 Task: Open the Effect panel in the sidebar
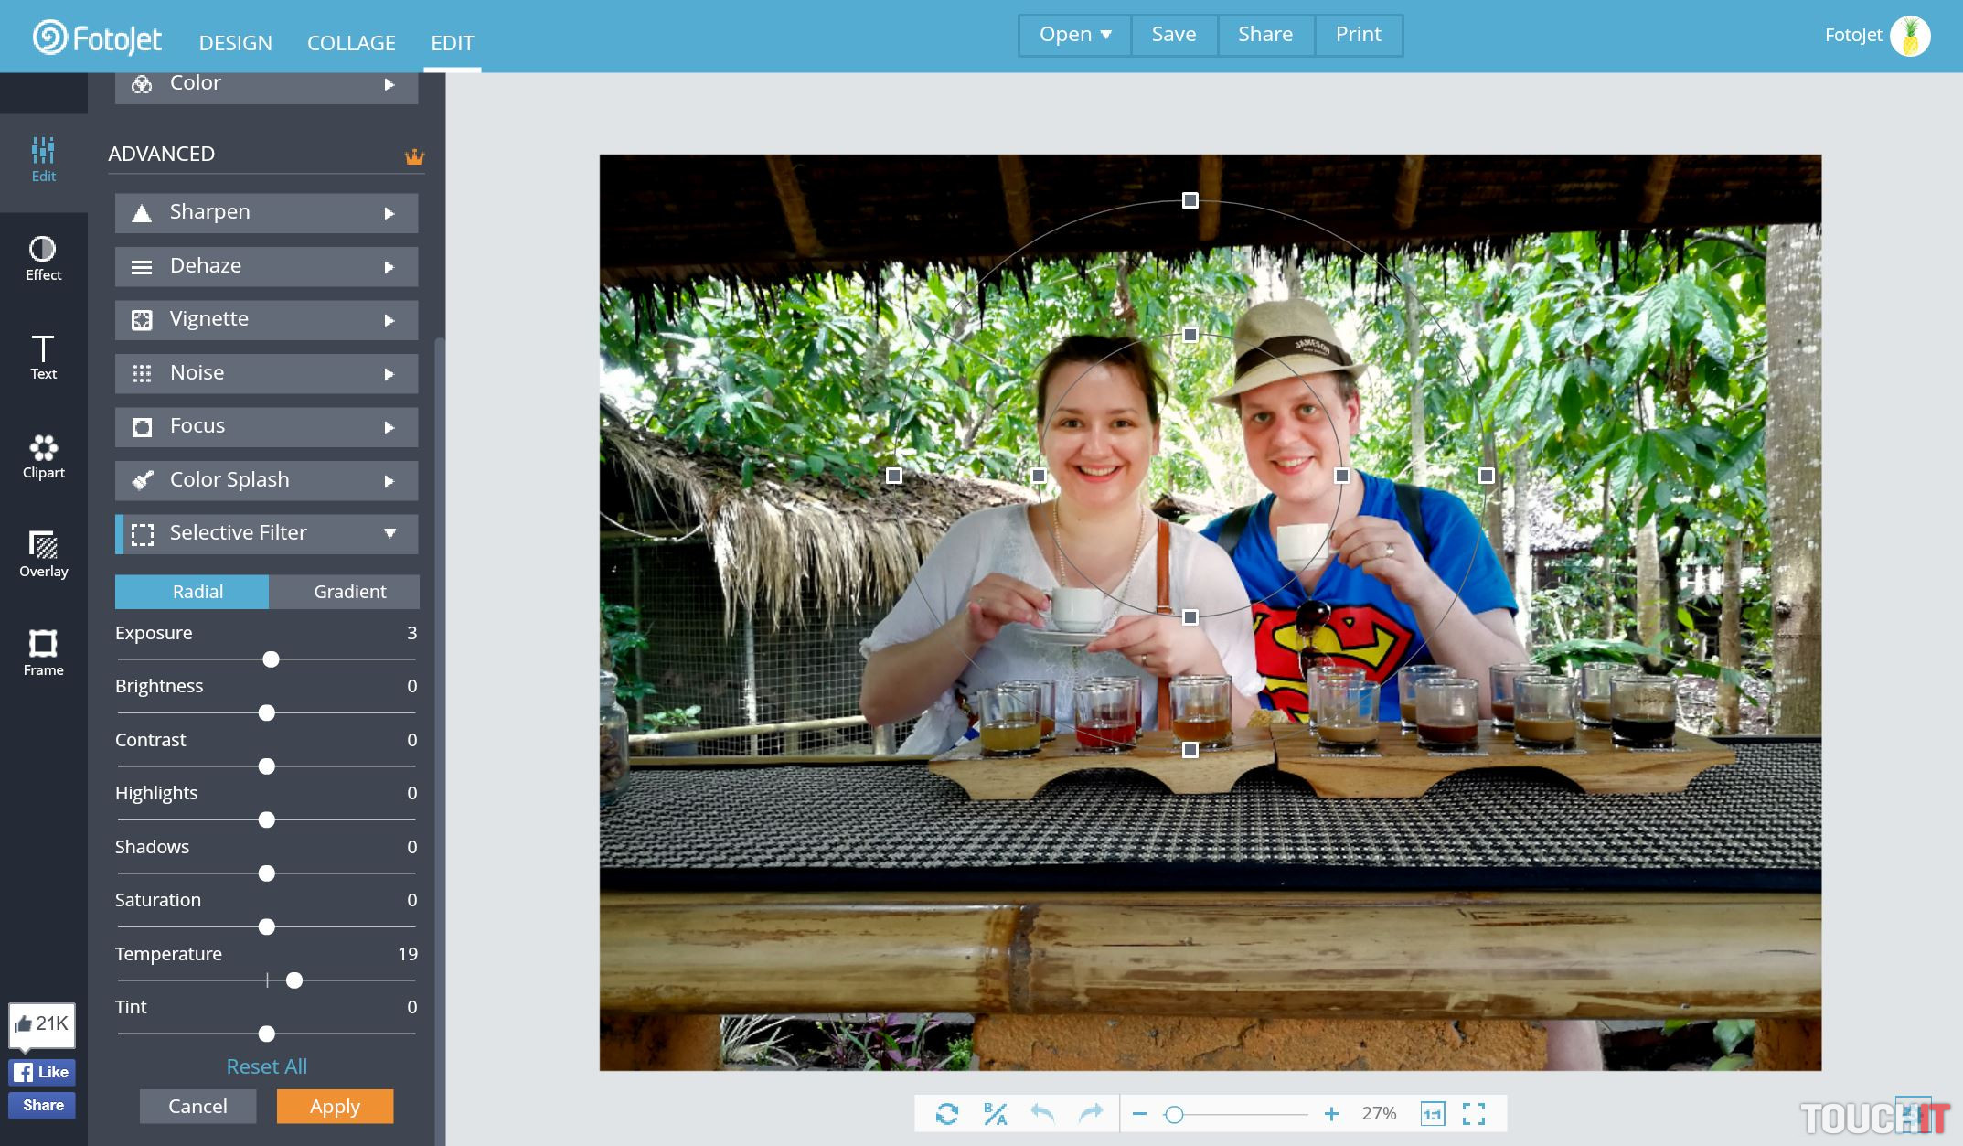click(43, 258)
